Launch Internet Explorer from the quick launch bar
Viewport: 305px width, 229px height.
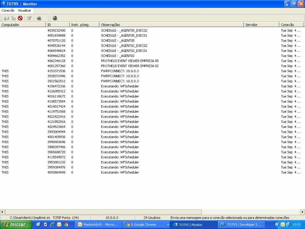pos(52,224)
